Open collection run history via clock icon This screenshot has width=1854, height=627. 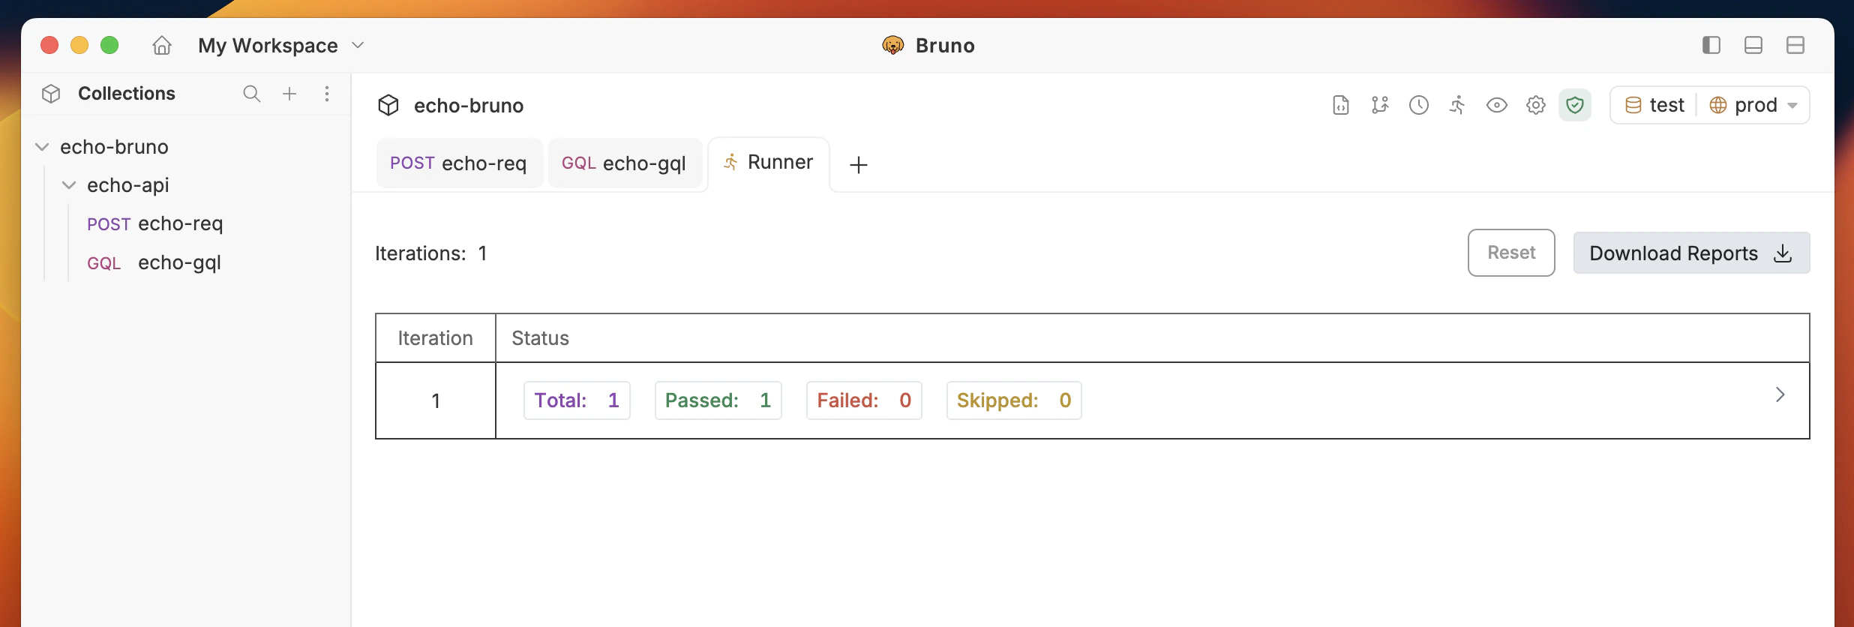[1419, 105]
